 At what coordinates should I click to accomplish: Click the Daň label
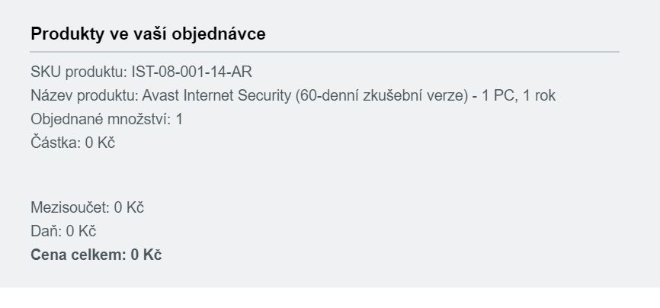[46, 231]
